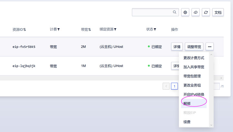This screenshot has height=132, width=233.
Task: Choose 更改计费方式 menu option
Action: pyautogui.click(x=194, y=58)
